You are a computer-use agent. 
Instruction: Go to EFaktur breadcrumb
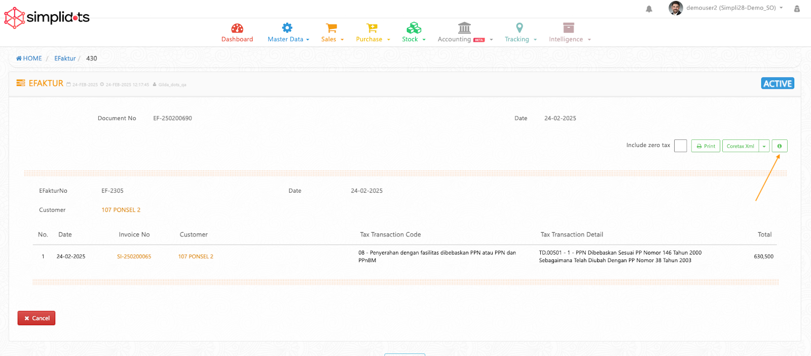pyautogui.click(x=65, y=58)
